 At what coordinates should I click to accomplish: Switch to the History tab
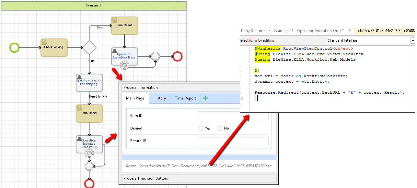160,98
